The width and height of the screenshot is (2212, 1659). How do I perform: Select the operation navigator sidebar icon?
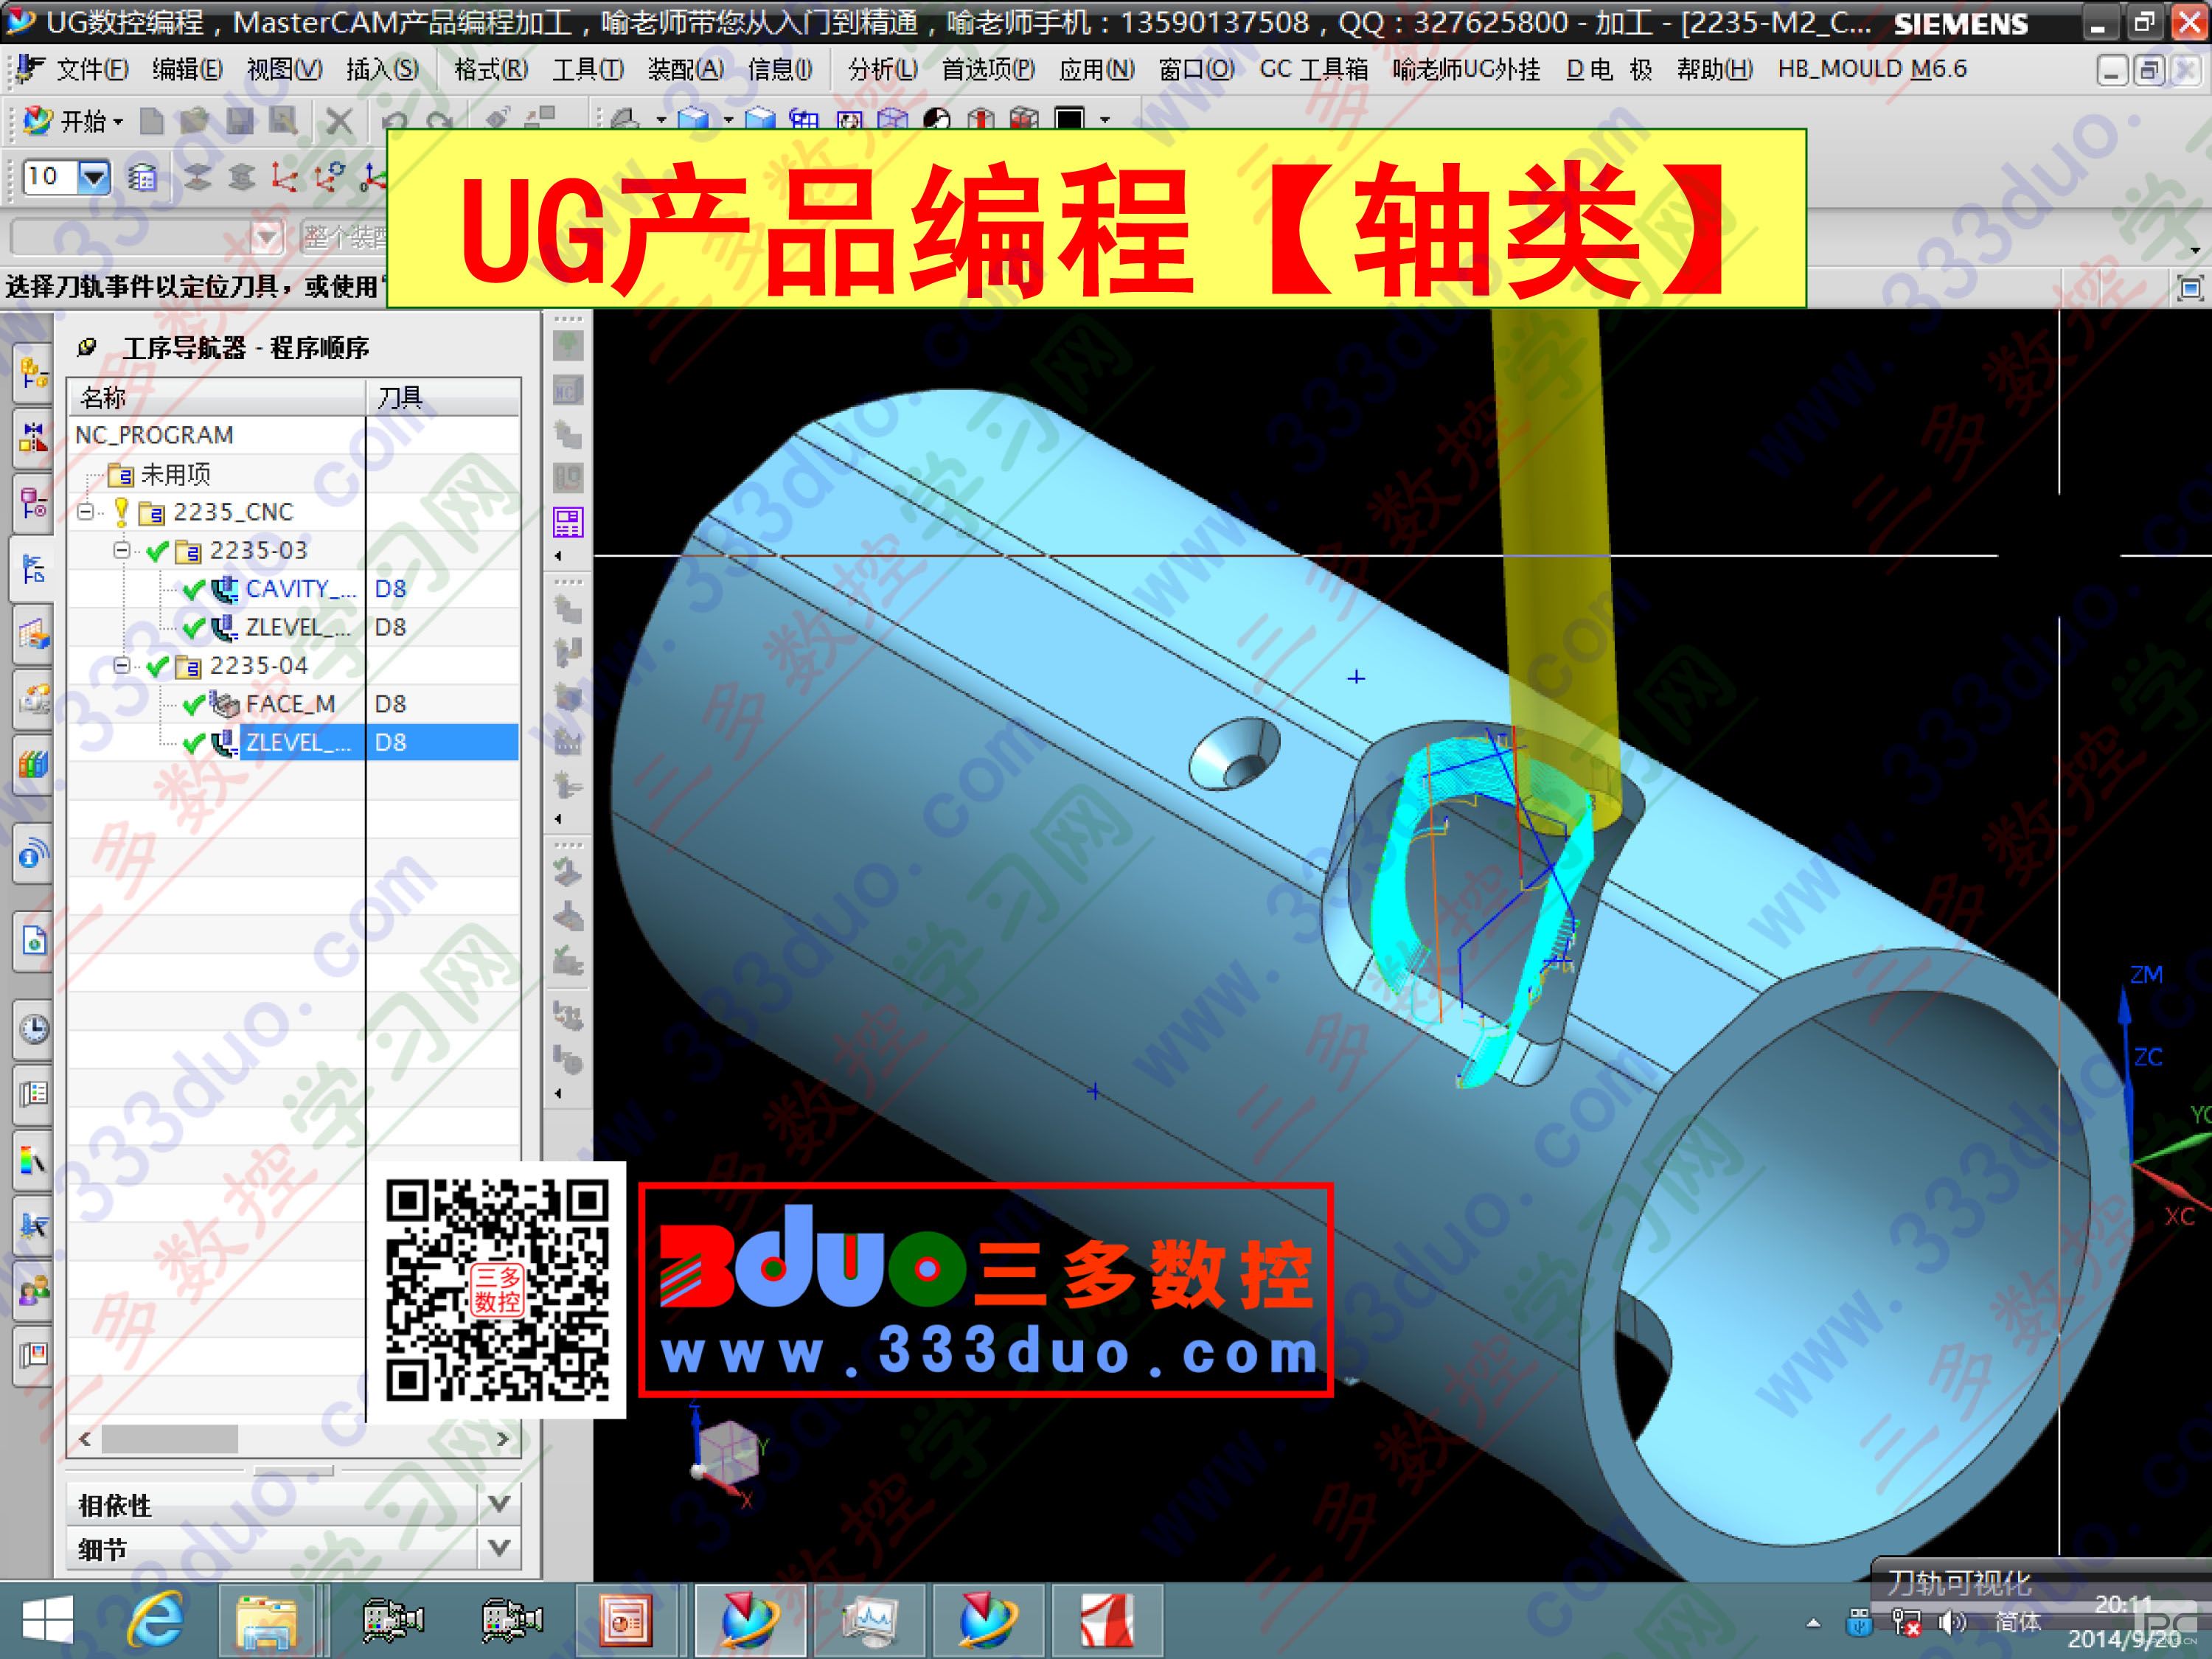pyautogui.click(x=33, y=570)
